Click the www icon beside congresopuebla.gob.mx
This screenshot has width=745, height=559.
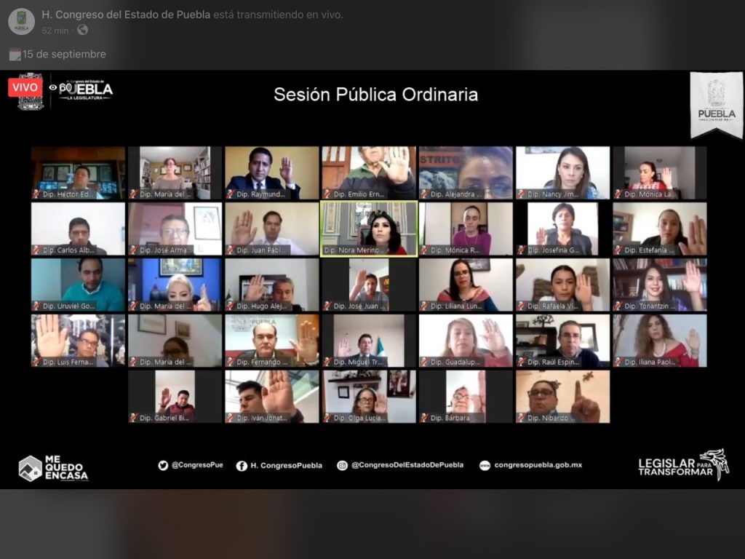[x=485, y=466]
